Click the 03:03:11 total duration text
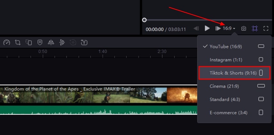The width and height of the screenshot is (274, 135). click(x=177, y=29)
